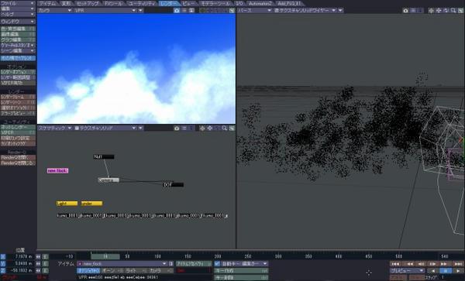Open current item new_flock dropdown
Screen dimensions: 465x281
point(122,263)
